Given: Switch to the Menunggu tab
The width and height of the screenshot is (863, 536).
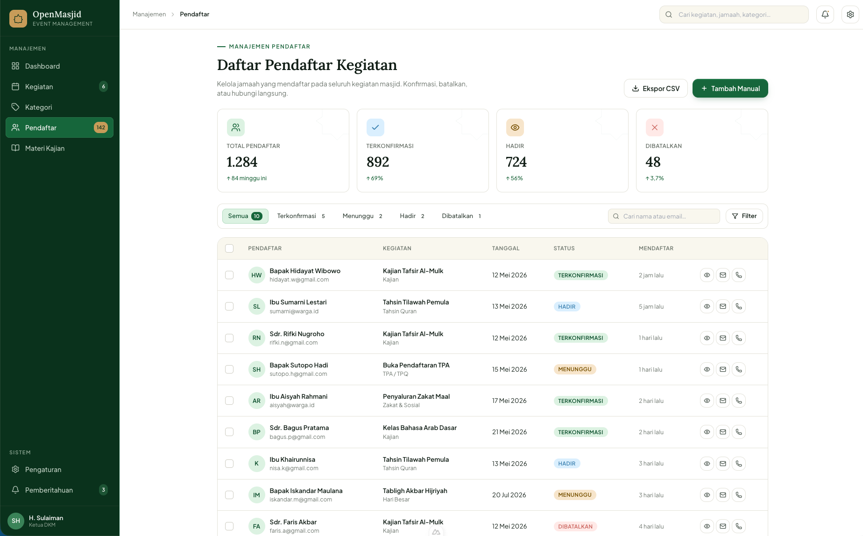Looking at the screenshot, I should (363, 216).
